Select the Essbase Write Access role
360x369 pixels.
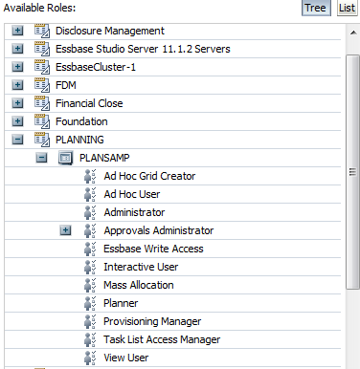coord(153,249)
